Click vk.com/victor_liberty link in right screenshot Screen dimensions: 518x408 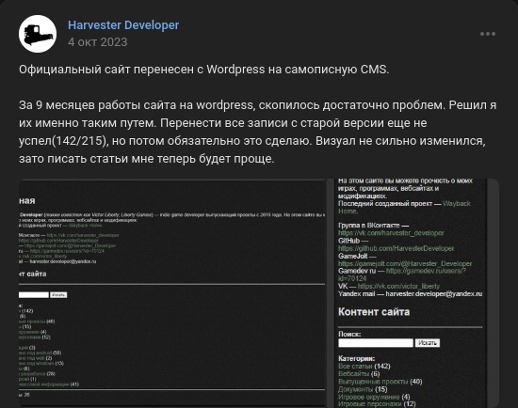click(398, 286)
